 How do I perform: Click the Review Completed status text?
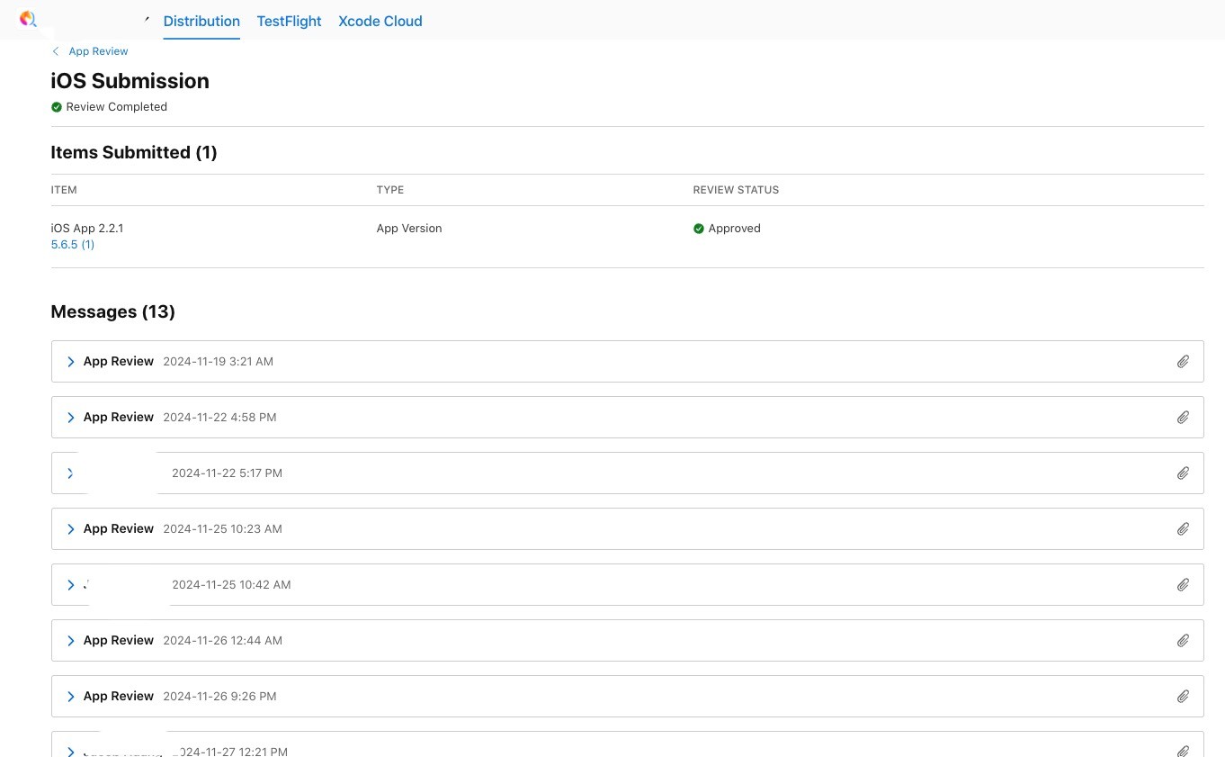tap(117, 107)
